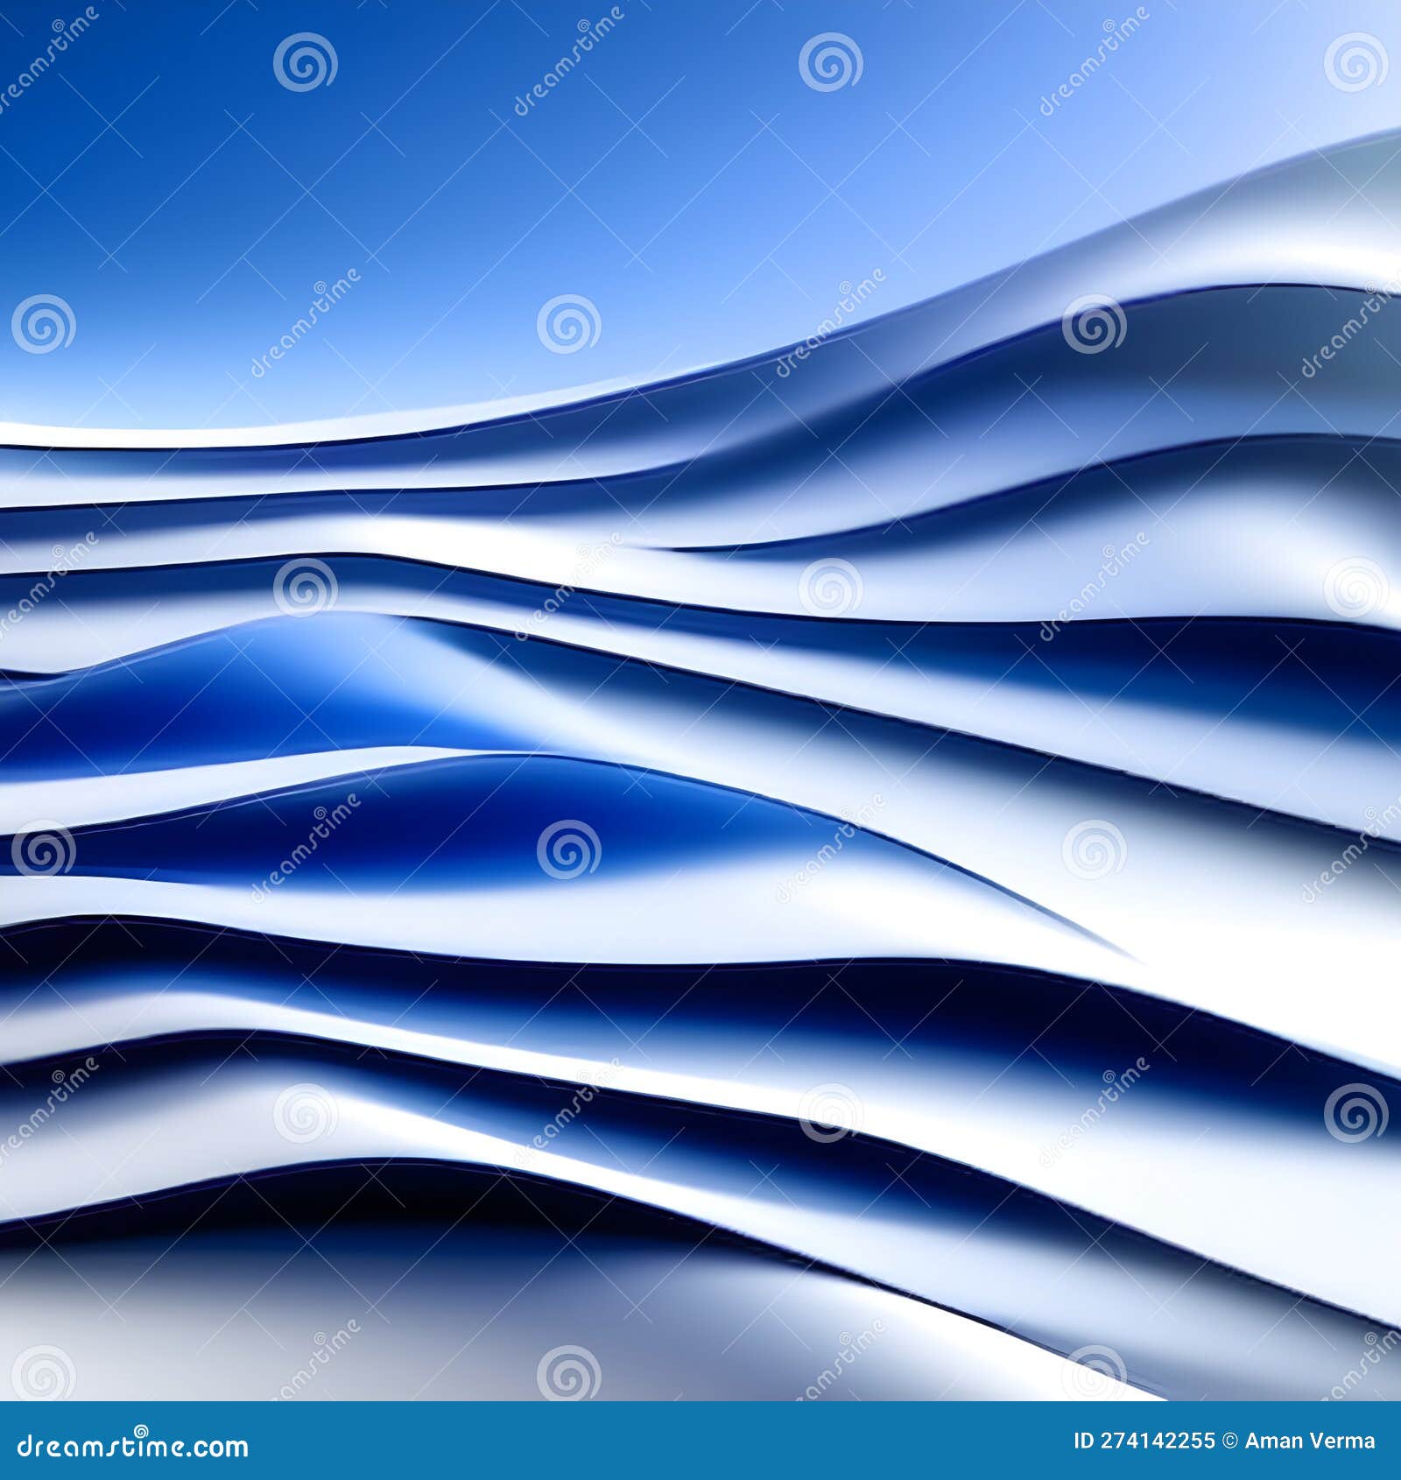This screenshot has width=1401, height=1480.
Task: Collapse the diagonal watermark grid overlay
Action: (x=700, y=740)
